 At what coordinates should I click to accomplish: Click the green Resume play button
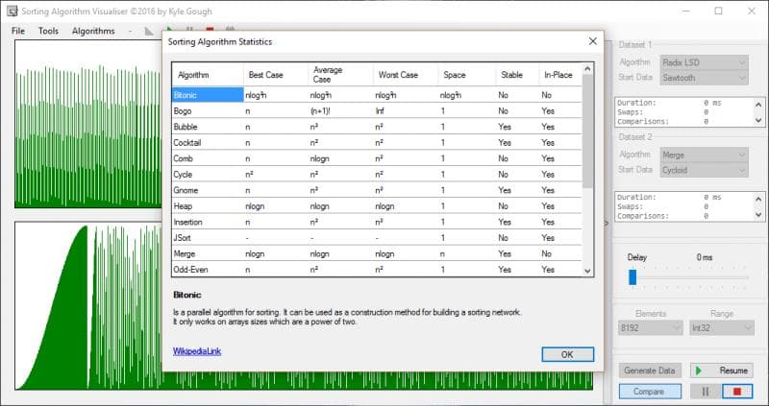point(722,370)
